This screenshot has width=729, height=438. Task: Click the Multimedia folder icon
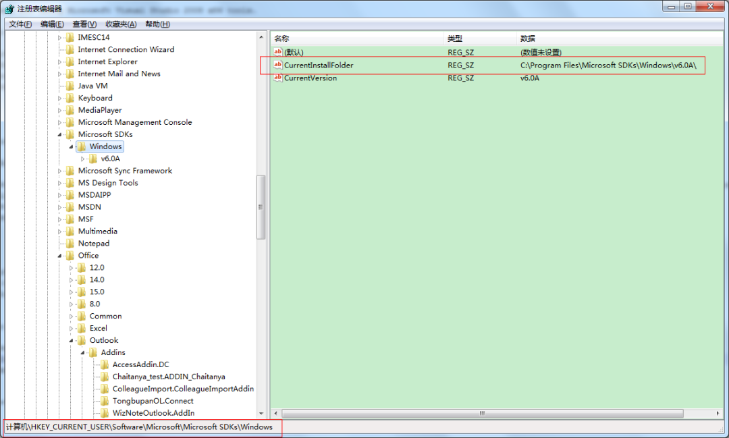coord(70,231)
